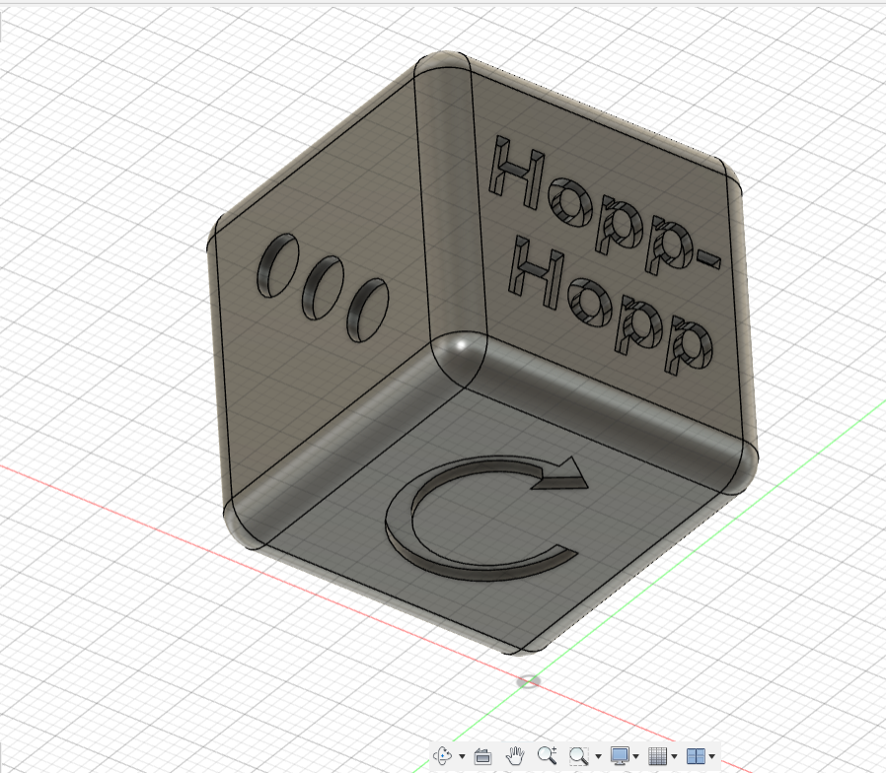
Task: Click the Zoom Window fit icon
Action: 579,755
